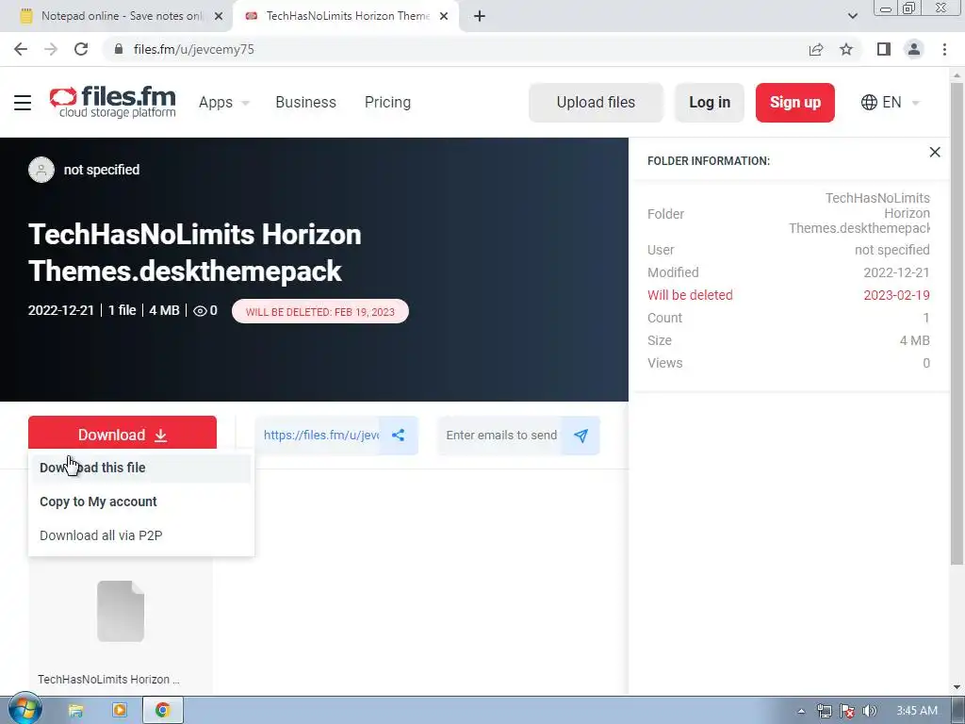This screenshot has height=724, width=965.
Task: Open the media player taskbar icon
Action: tap(120, 711)
